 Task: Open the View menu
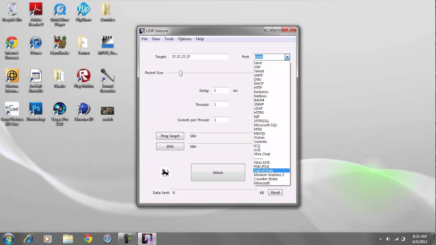(x=156, y=39)
